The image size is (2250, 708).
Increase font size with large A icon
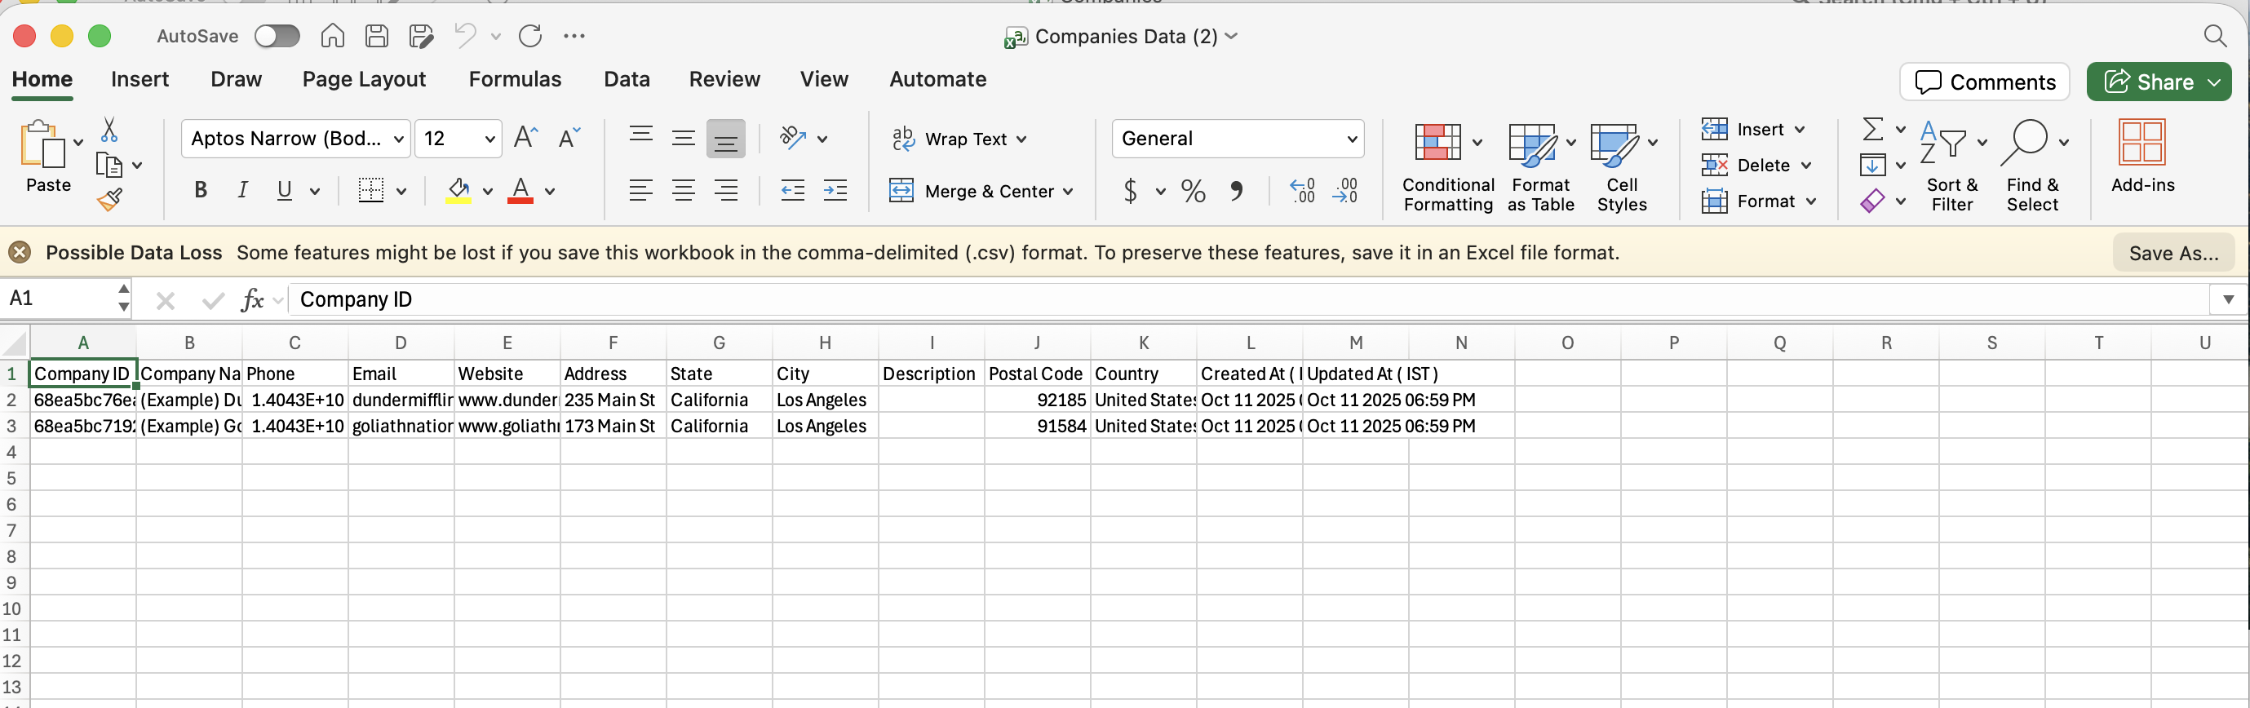[526, 138]
